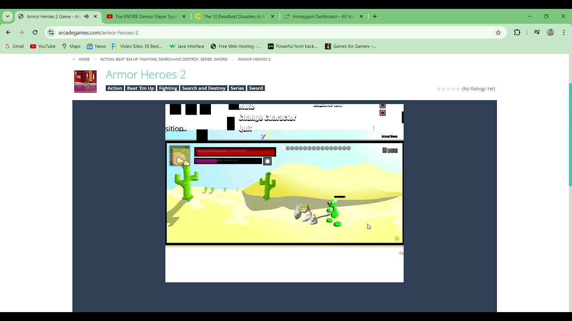Open the media controls icon
This screenshot has height=321, width=572.
(x=537, y=33)
